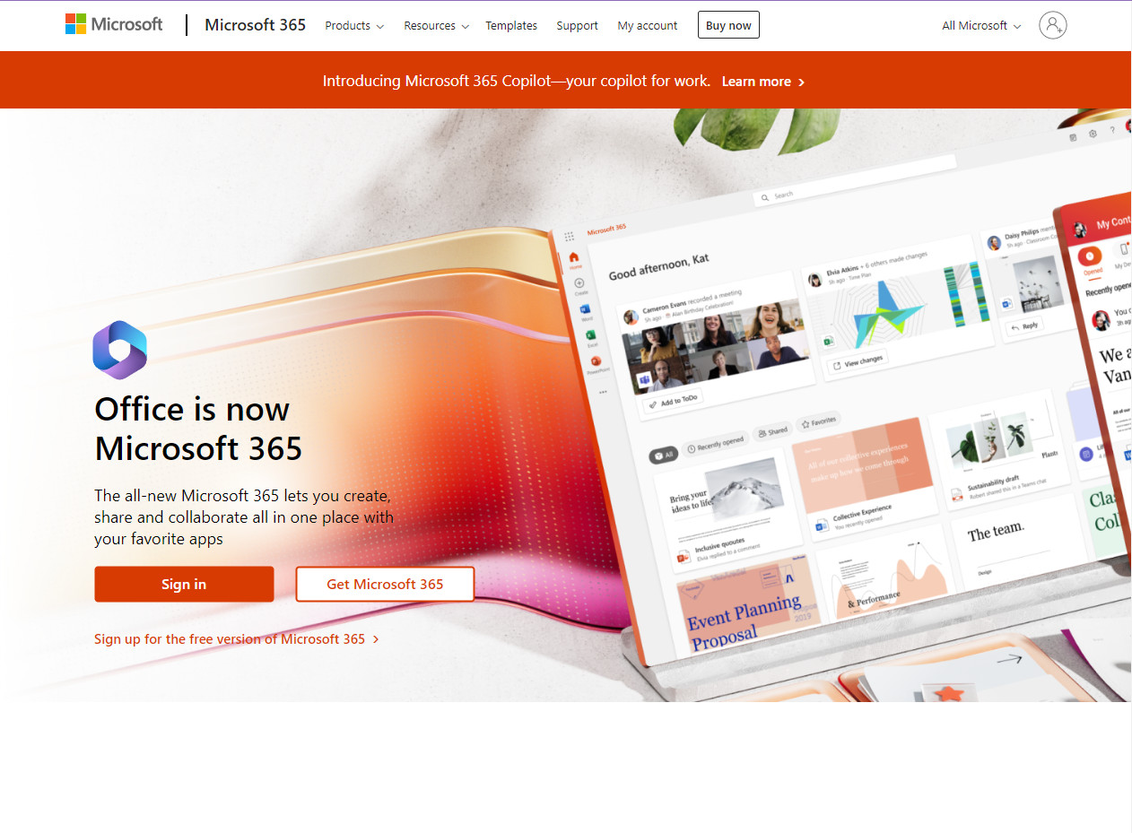Click the Add to ToDo button in hero card
The width and height of the screenshot is (1132, 833).
673,402
